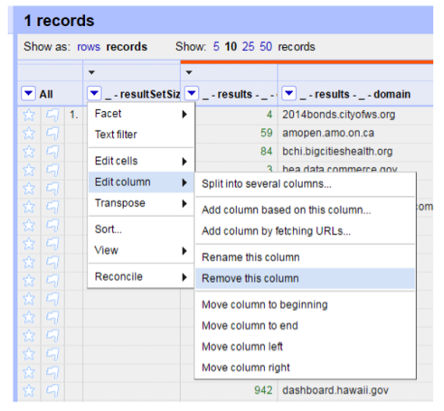Flag the dashboard.hawaii.gov row
Image resolution: width=444 pixels, height=411 pixels.
point(52,390)
